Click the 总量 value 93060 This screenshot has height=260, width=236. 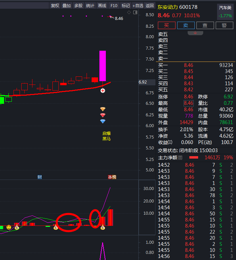point(227,116)
